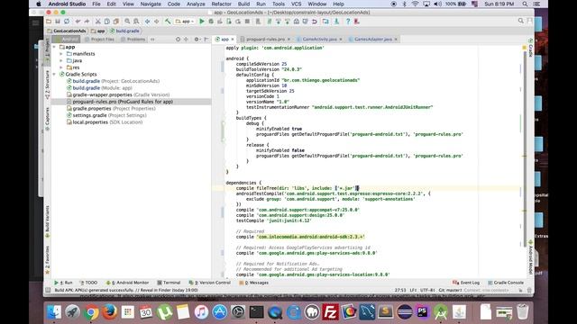Switch to the GameActivity.java editor tab
This screenshot has width=577, height=324.
click(320, 39)
